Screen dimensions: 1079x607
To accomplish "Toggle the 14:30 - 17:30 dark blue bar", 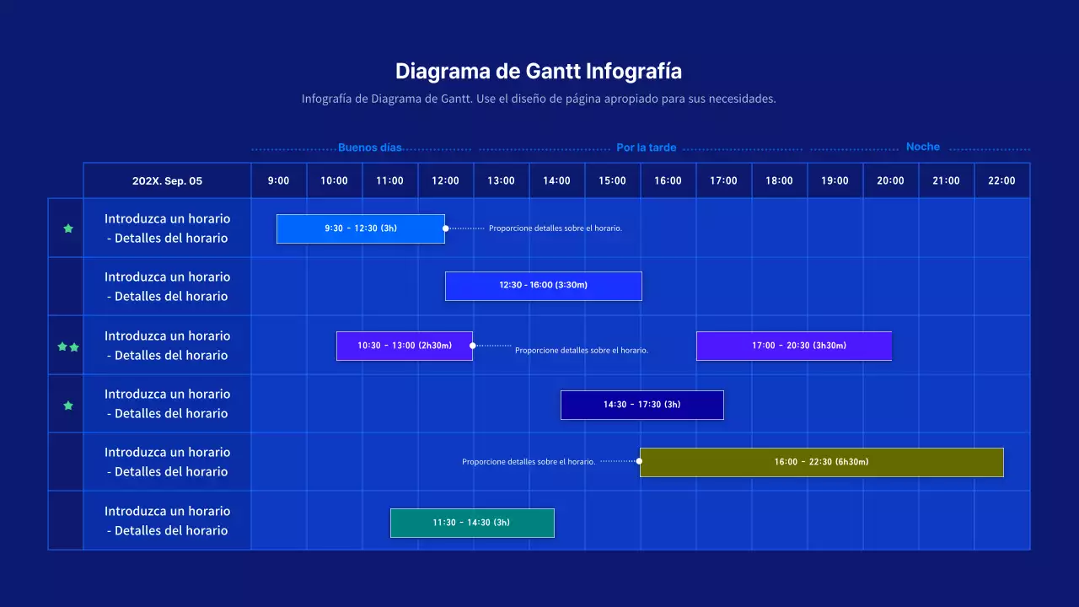I will pyautogui.click(x=641, y=405).
